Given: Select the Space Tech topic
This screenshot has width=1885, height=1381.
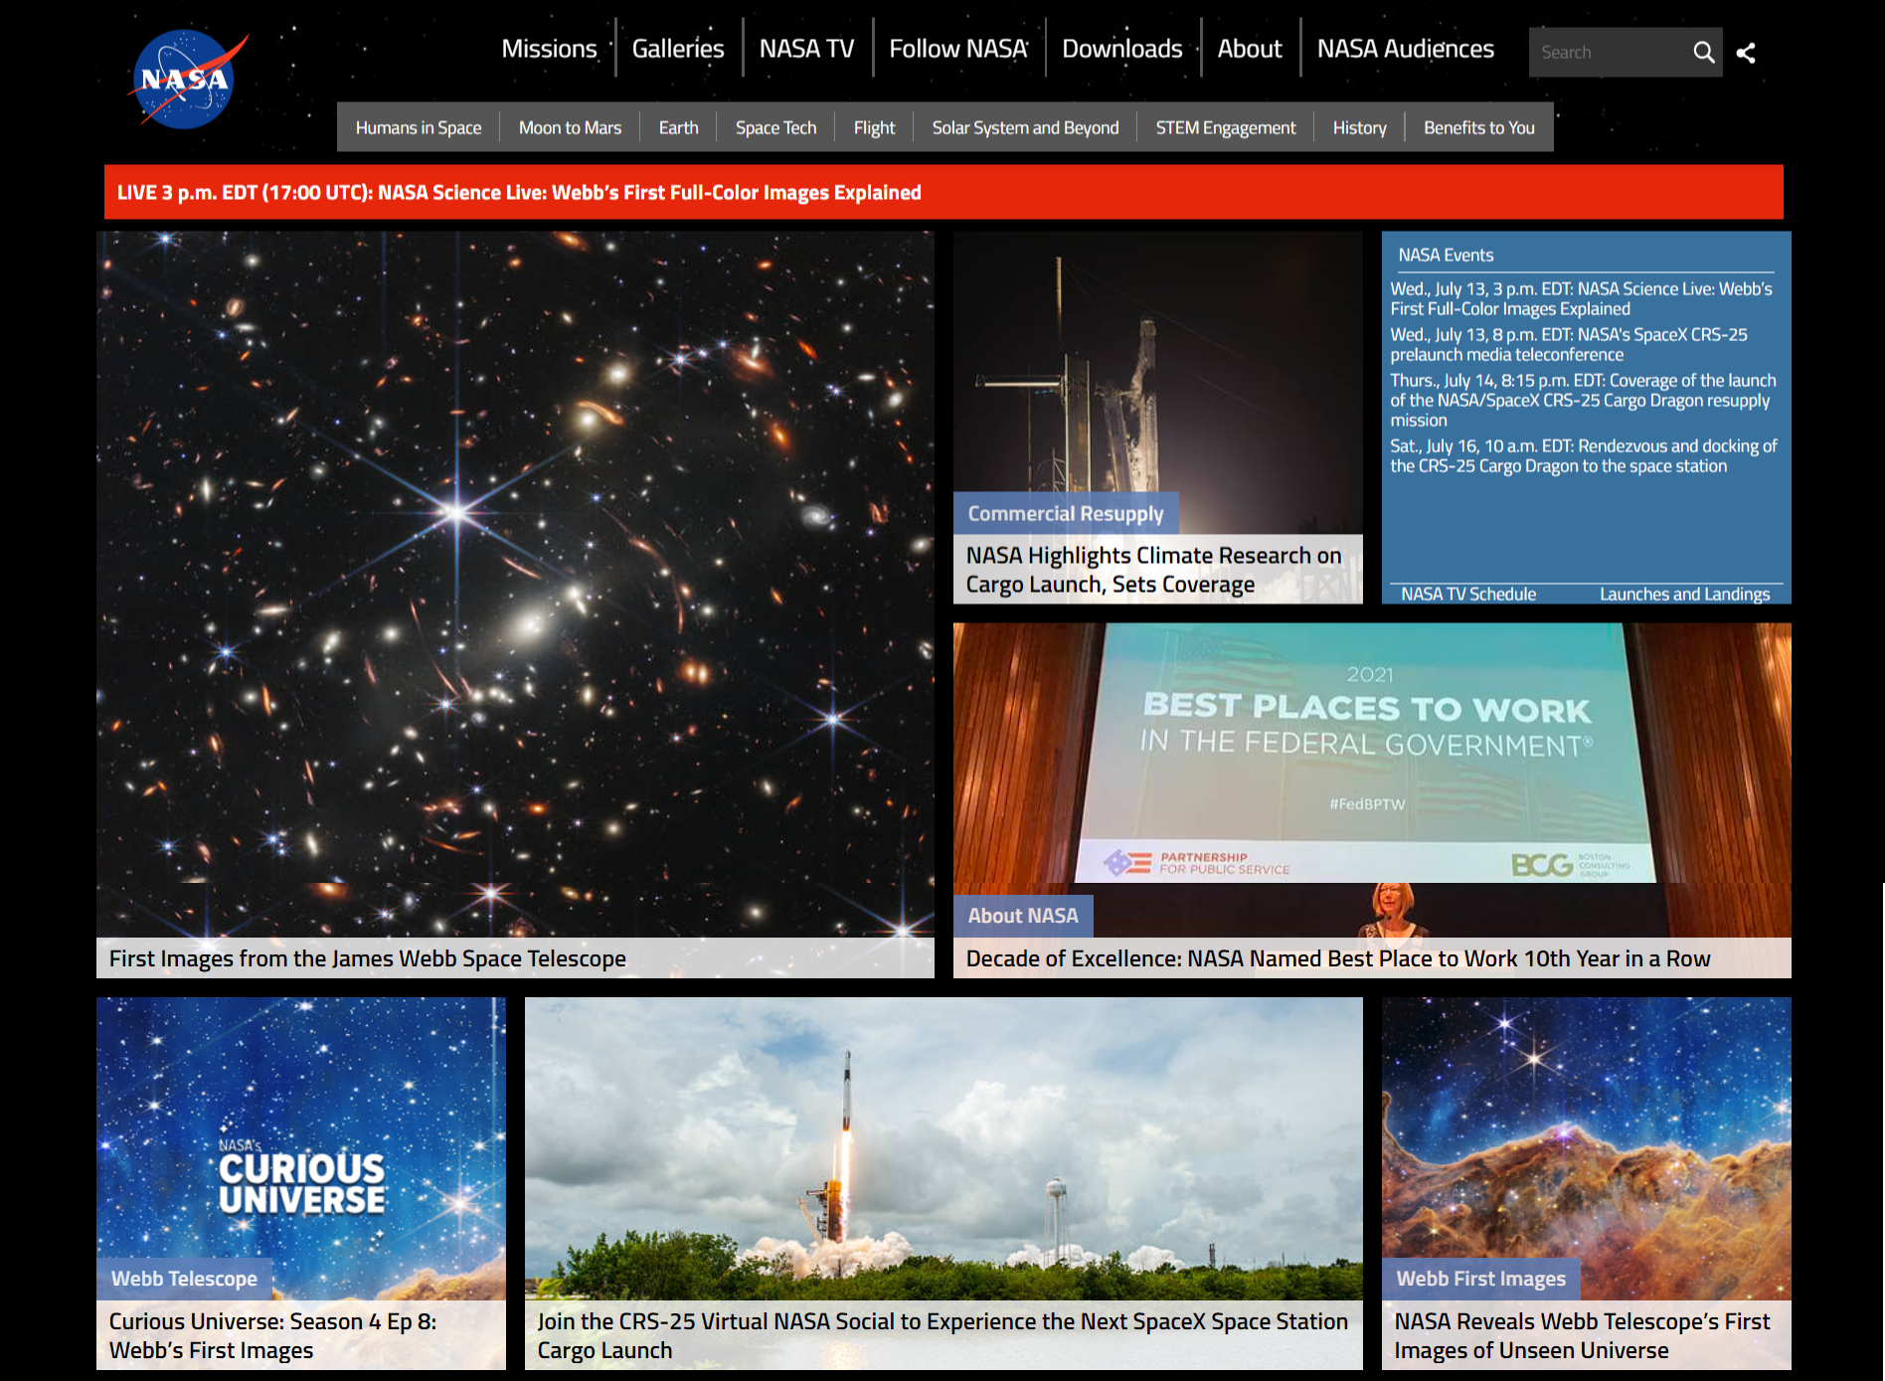Looking at the screenshot, I should pyautogui.click(x=775, y=127).
